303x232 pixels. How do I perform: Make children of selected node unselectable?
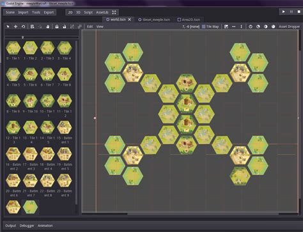coord(72,27)
